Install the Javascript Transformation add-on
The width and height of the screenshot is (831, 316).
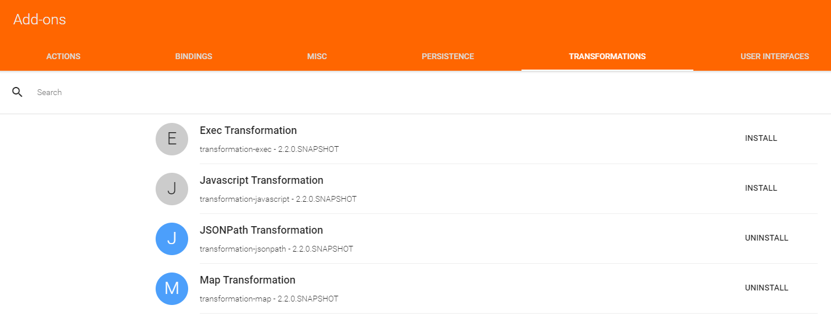[761, 188]
